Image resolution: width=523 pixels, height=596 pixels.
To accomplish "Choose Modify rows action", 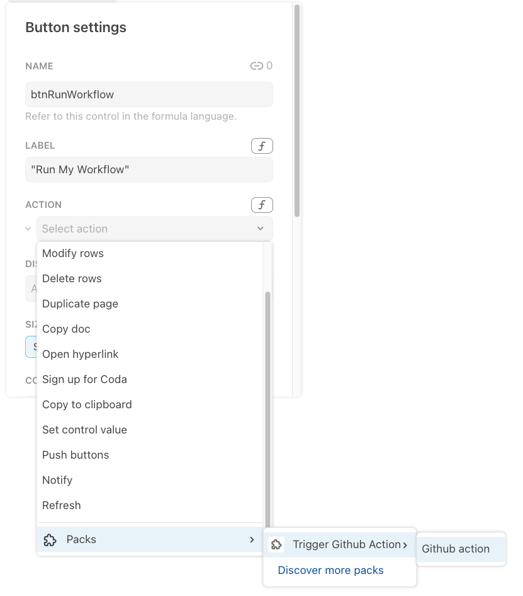I will 73,253.
